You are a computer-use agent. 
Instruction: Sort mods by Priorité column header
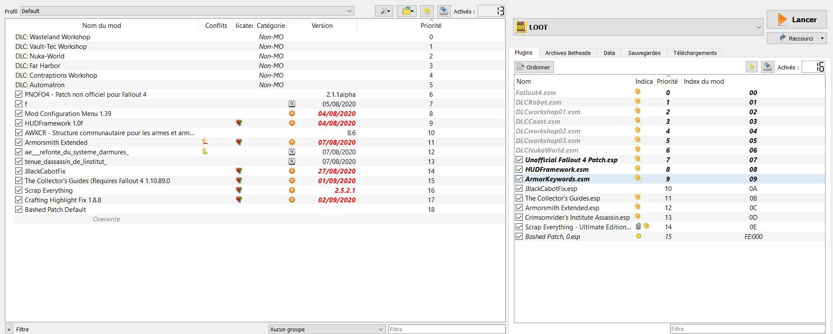tap(431, 25)
